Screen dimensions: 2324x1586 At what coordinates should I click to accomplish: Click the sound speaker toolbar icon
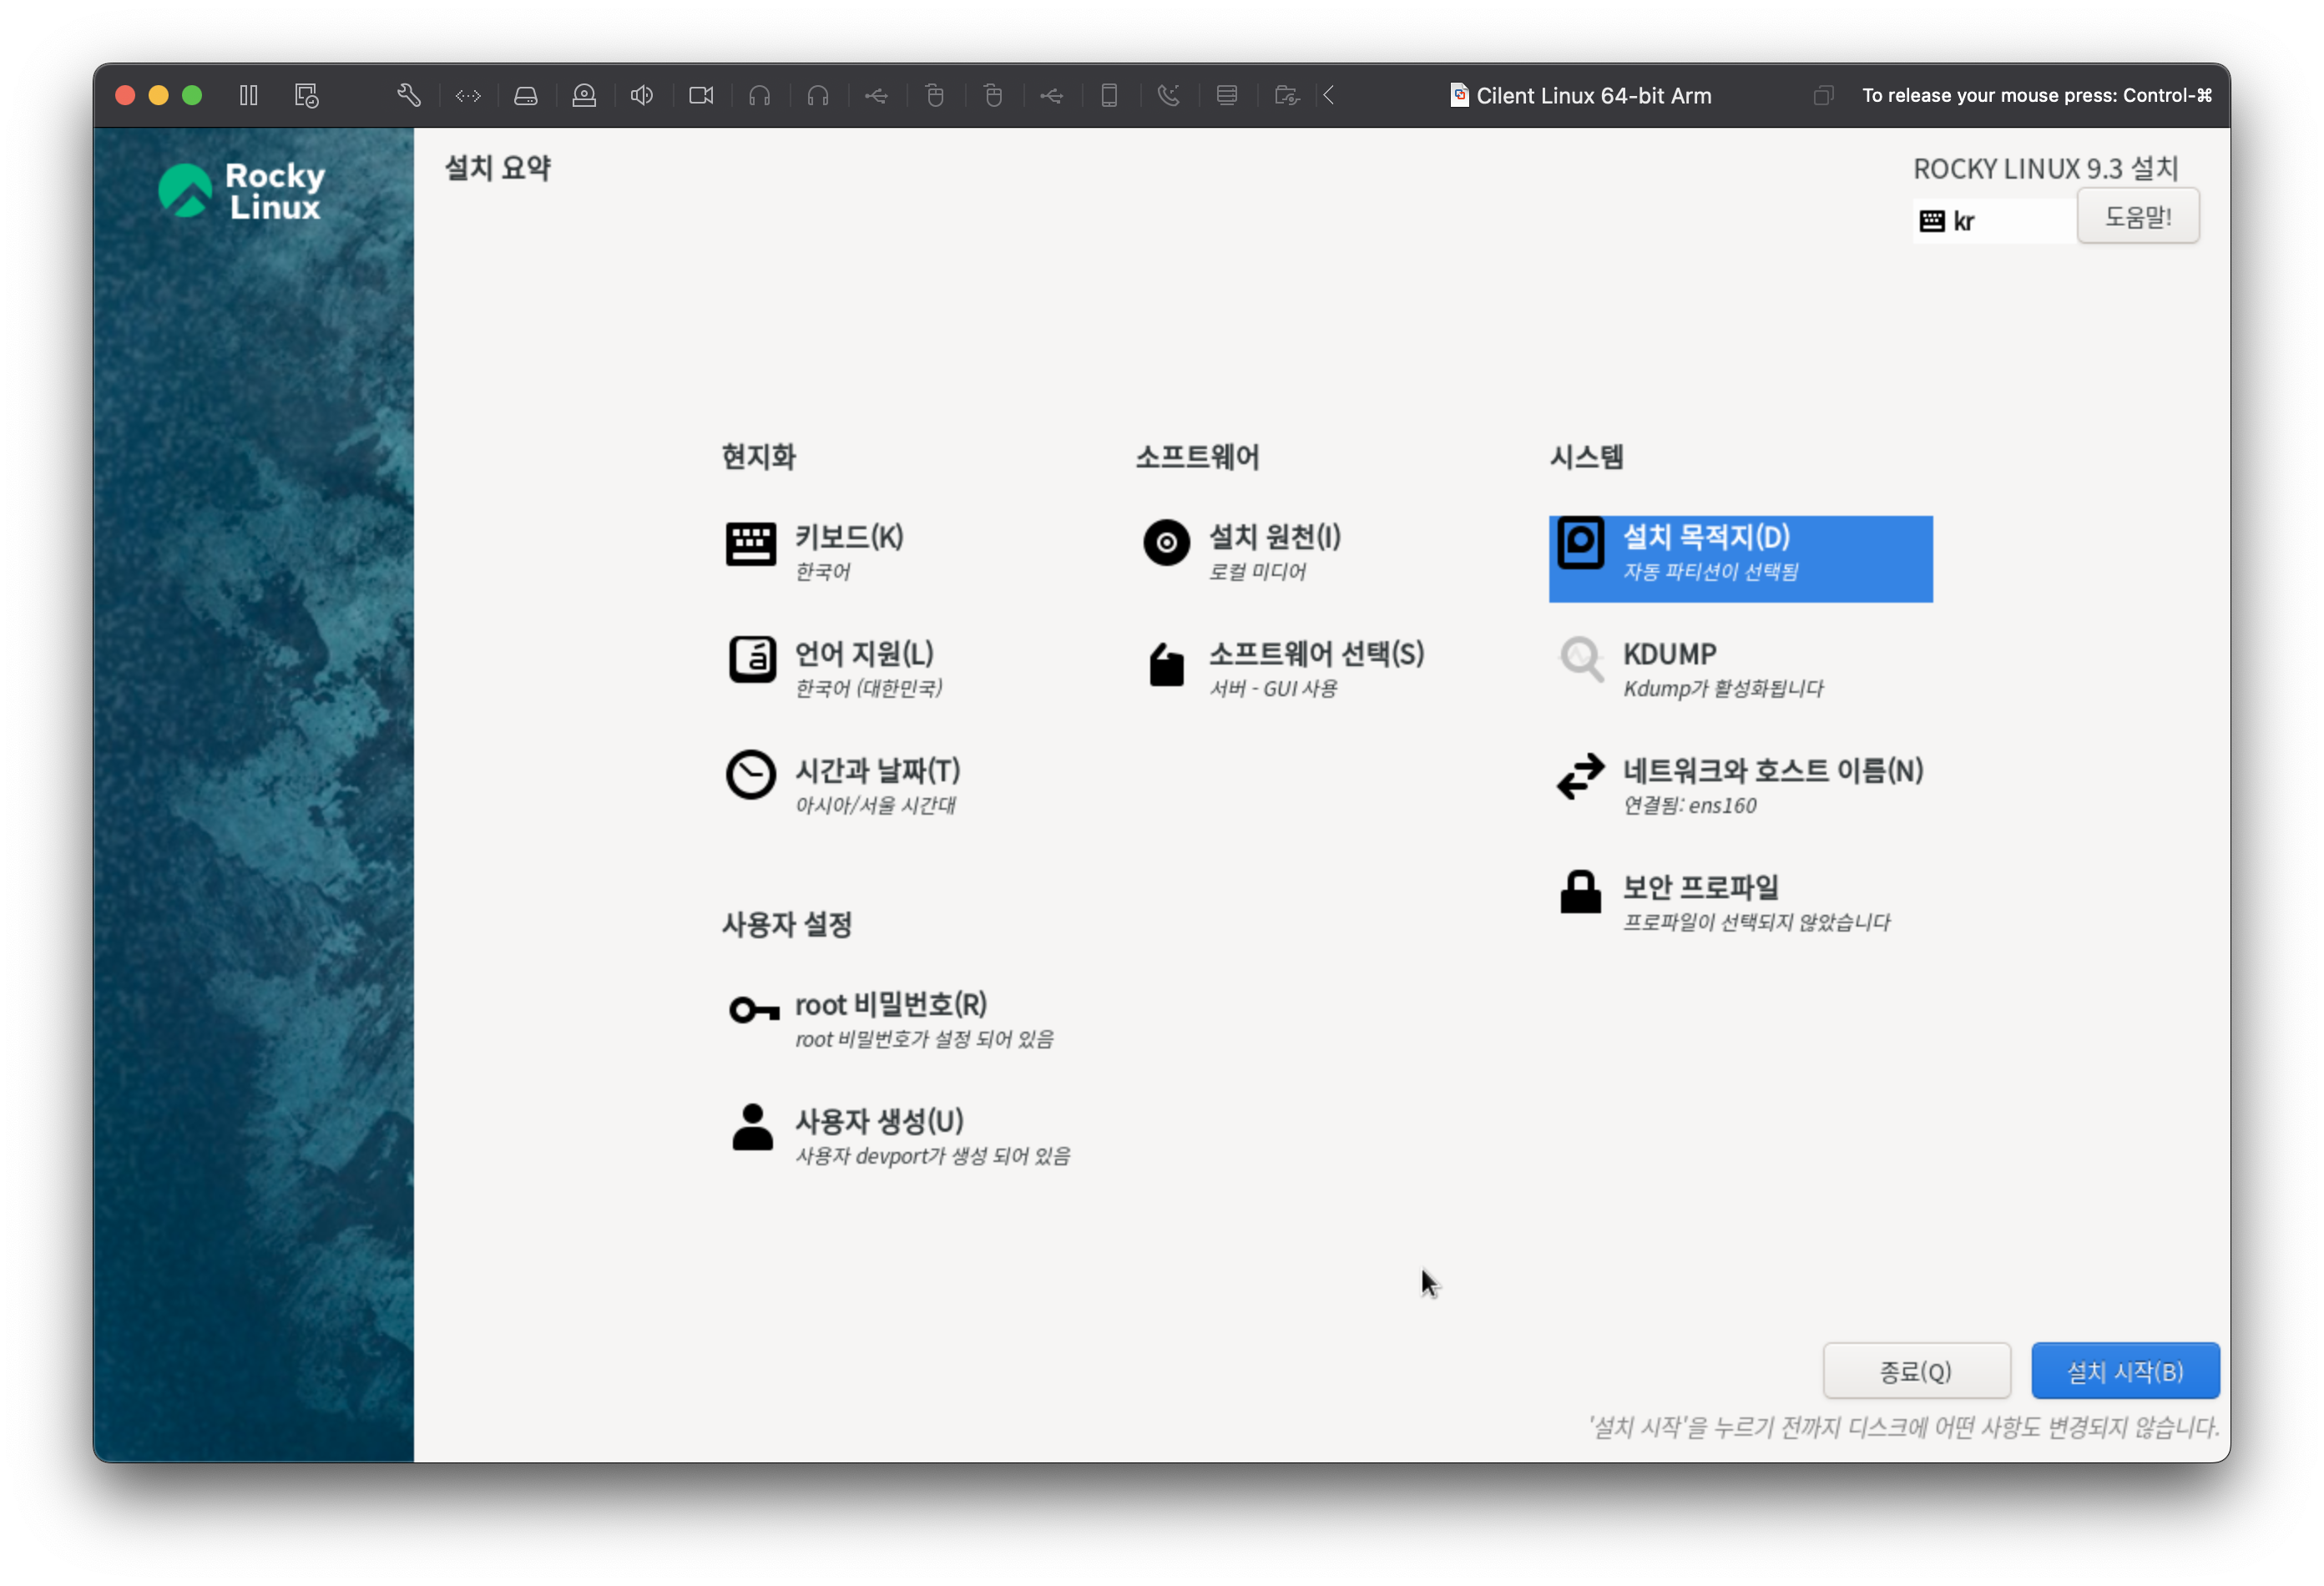(642, 96)
